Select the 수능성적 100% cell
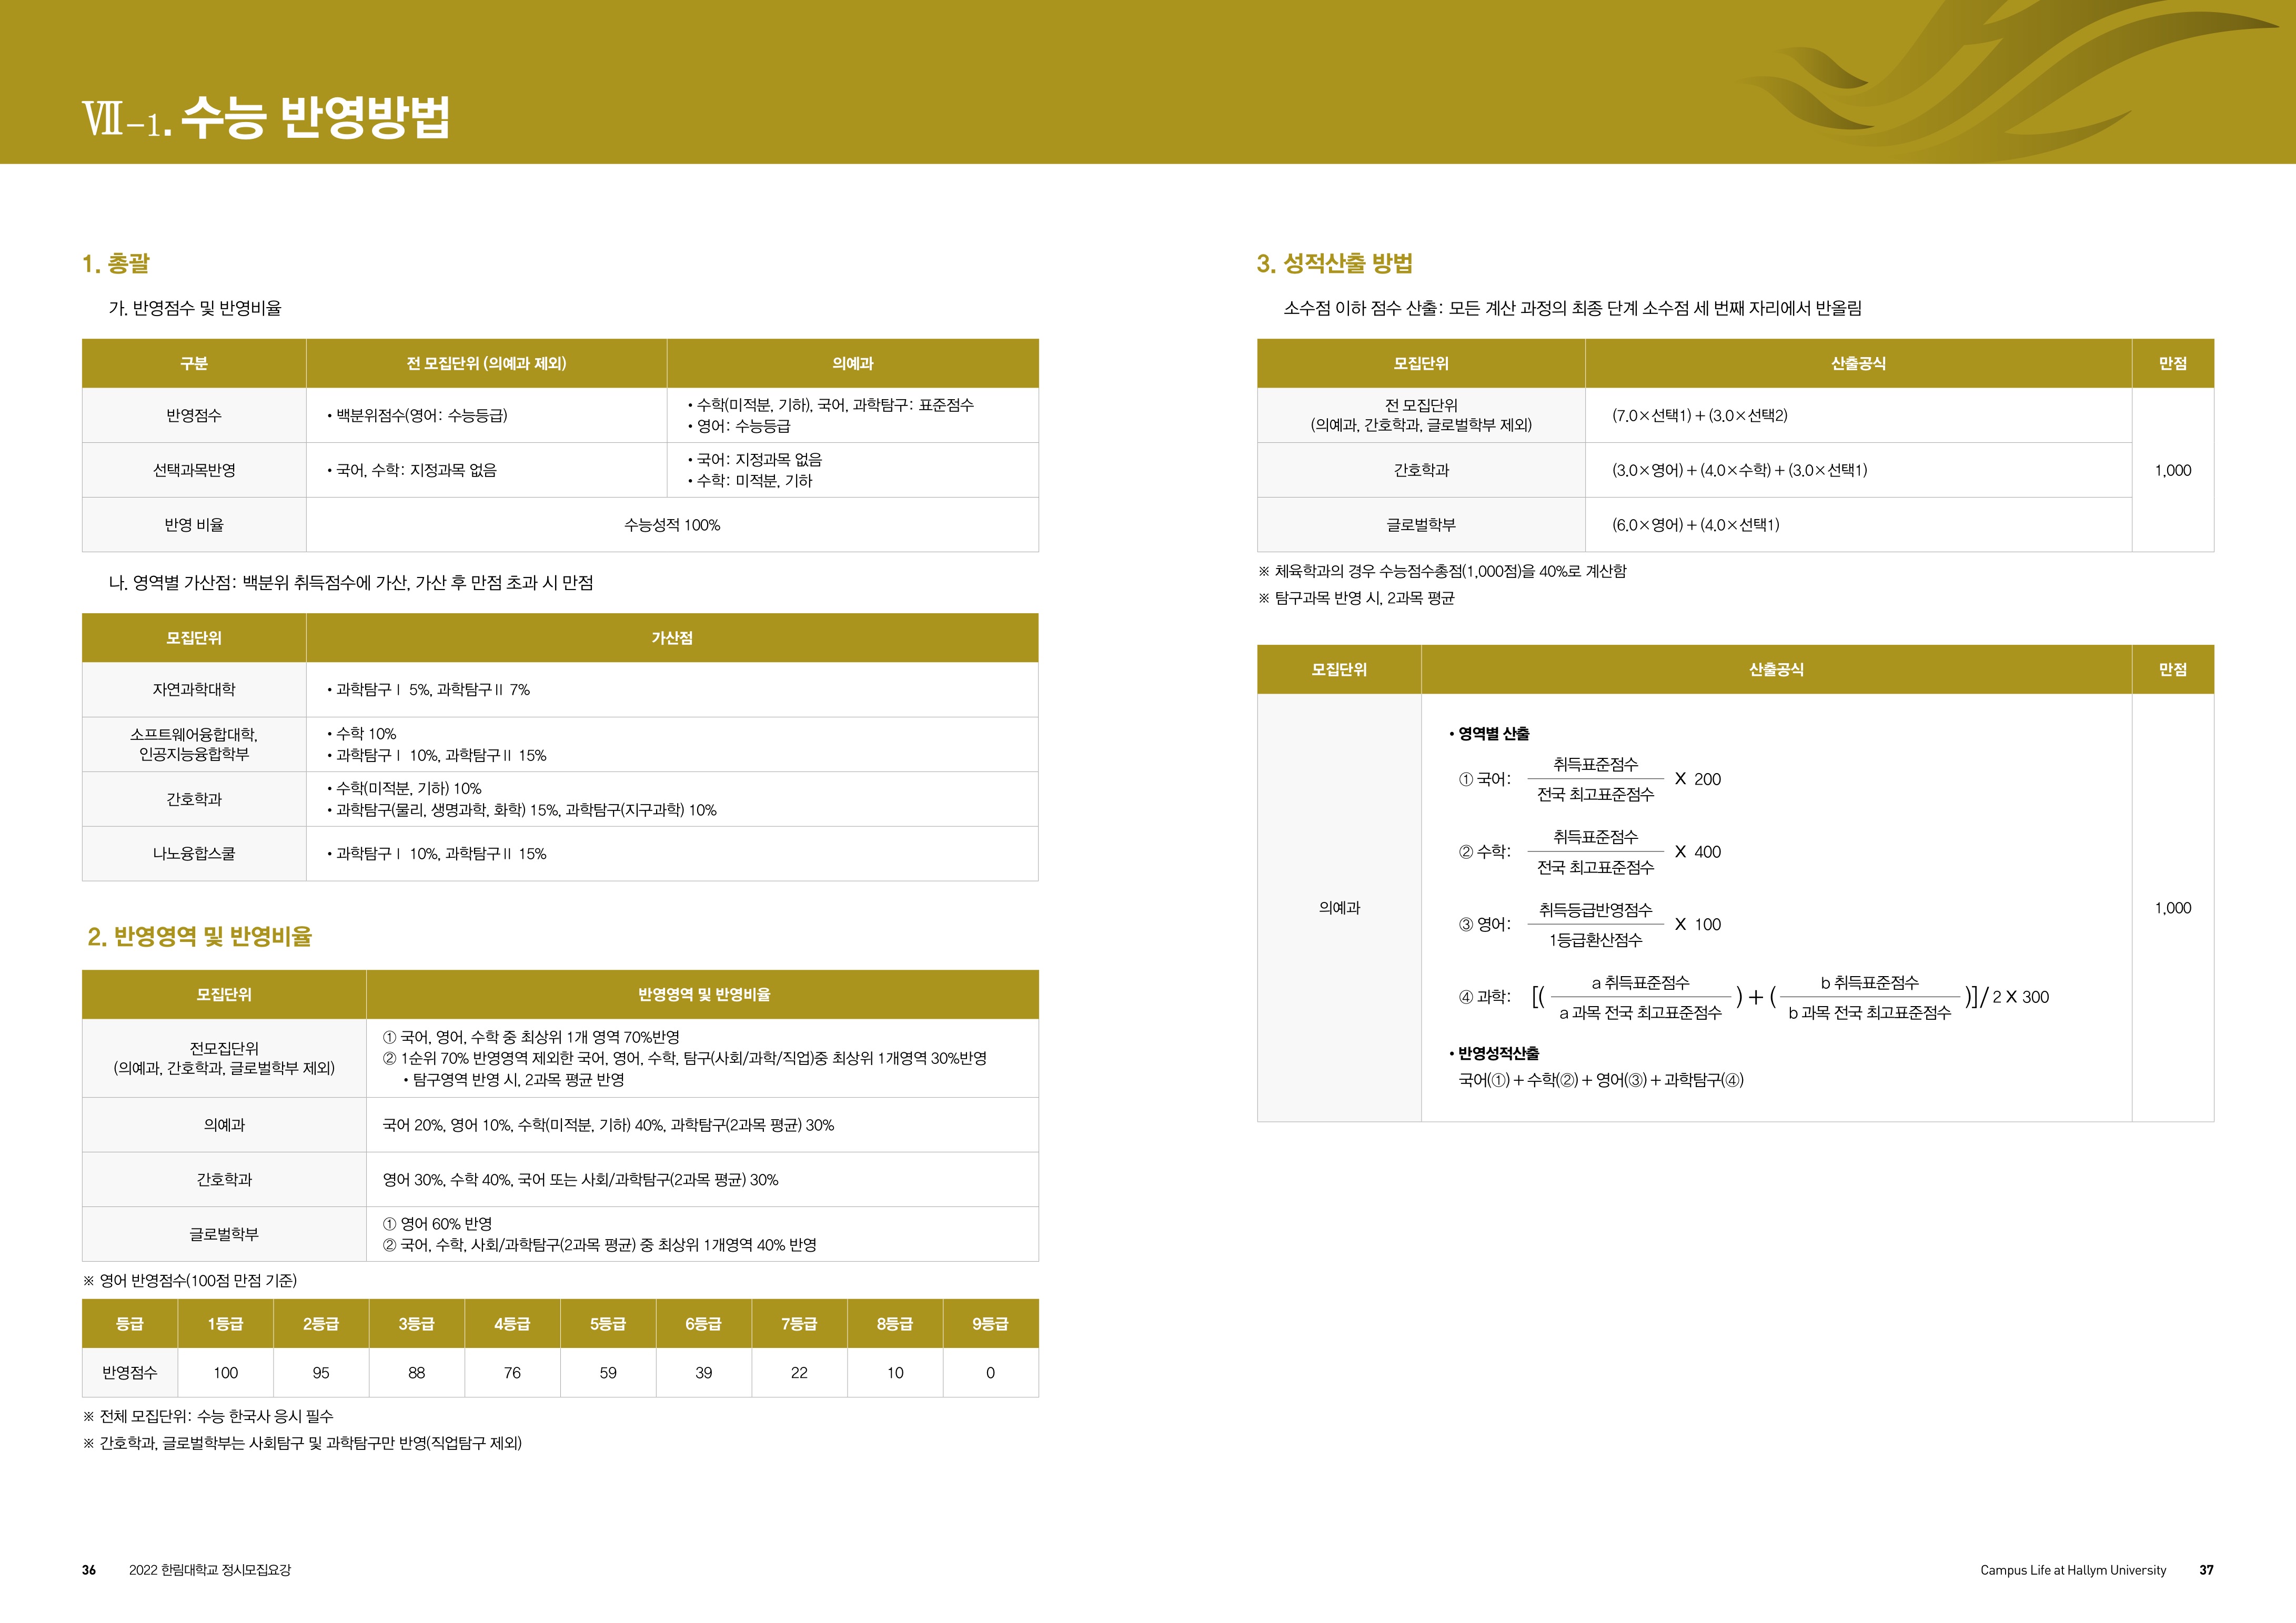 (x=672, y=525)
